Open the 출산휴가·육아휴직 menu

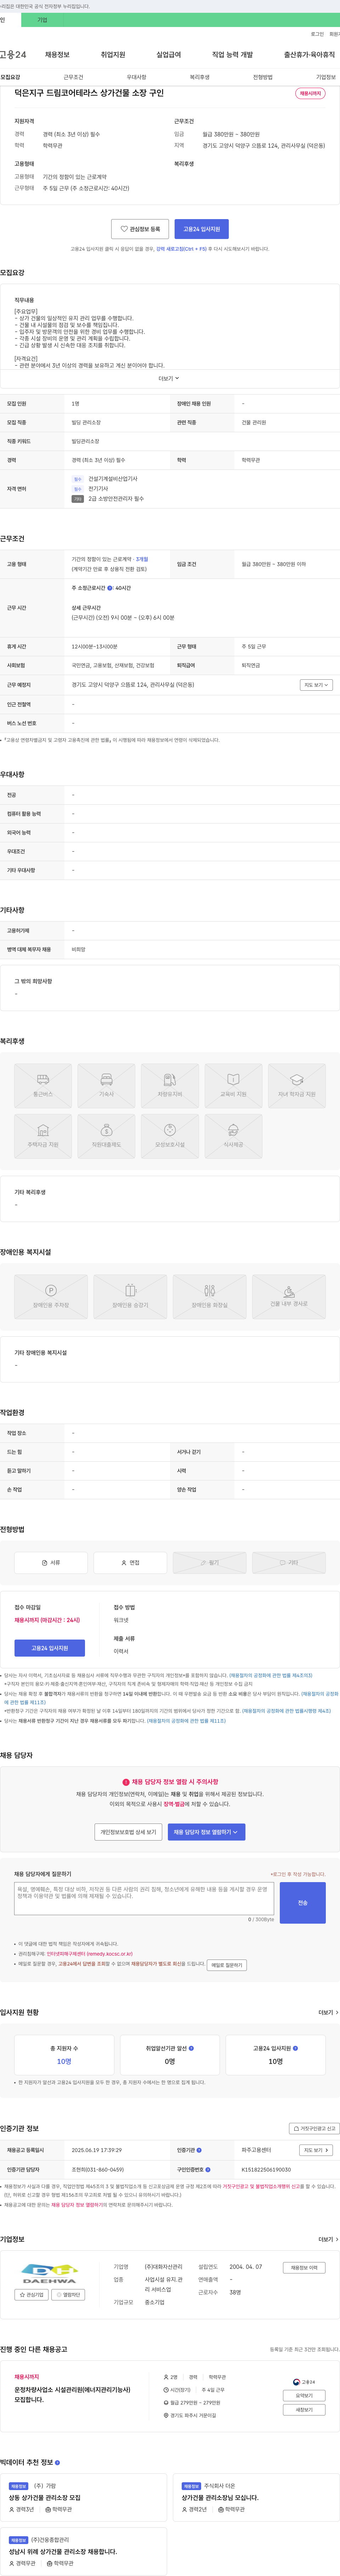coord(309,55)
